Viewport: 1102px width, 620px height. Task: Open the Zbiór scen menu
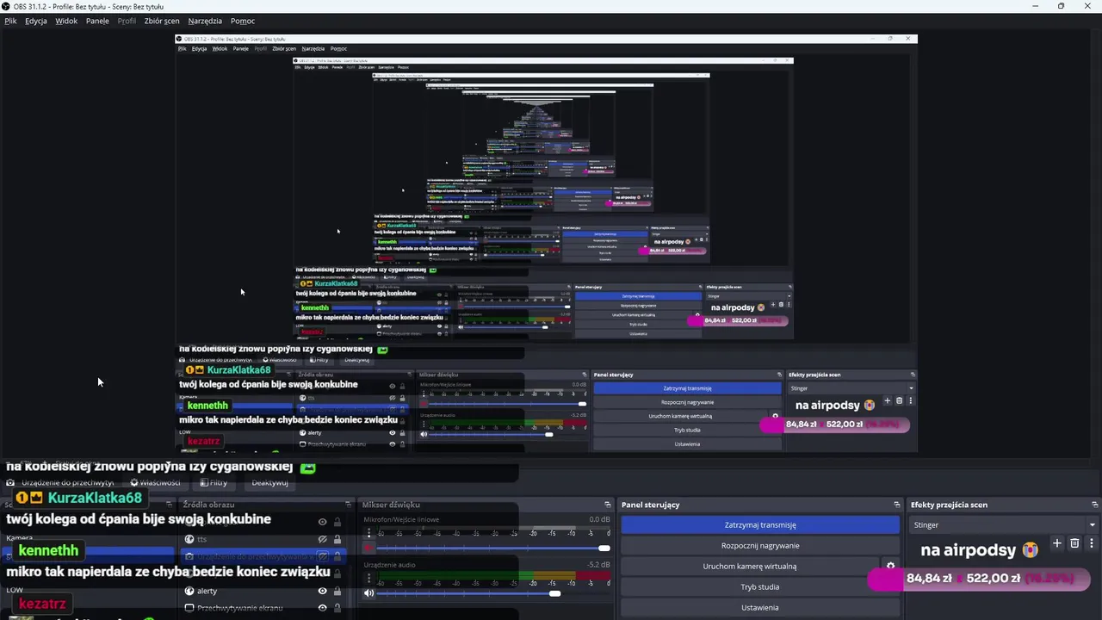click(x=162, y=21)
